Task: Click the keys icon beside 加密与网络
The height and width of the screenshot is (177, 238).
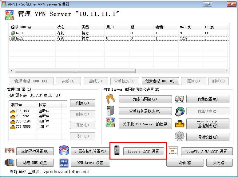Action: [x=110, y=99]
